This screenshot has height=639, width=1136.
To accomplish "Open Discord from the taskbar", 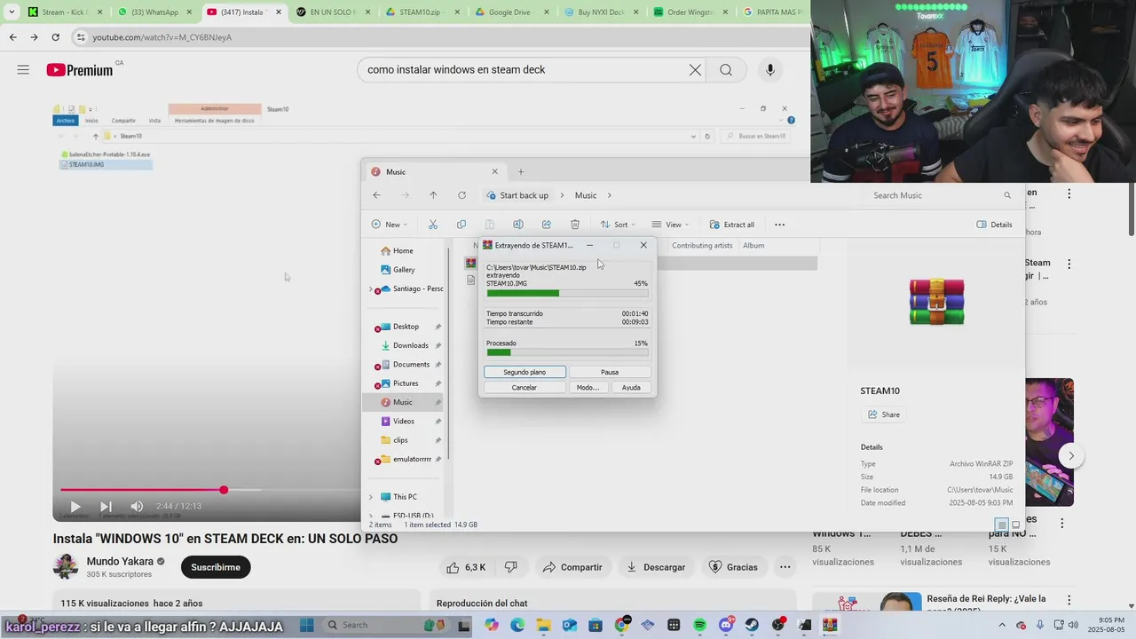I will [726, 626].
